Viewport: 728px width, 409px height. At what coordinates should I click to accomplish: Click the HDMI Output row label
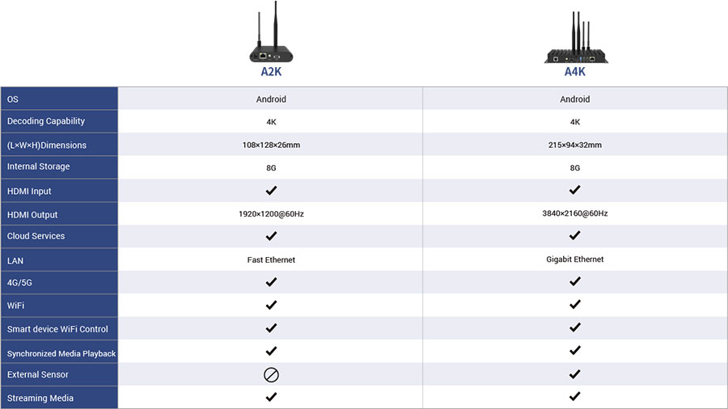[32, 215]
